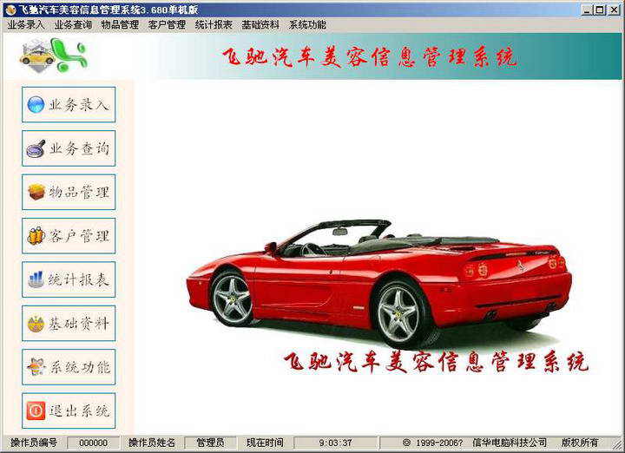Minimize the application window
Image resolution: width=625 pixels, height=453 pixels.
coord(586,10)
